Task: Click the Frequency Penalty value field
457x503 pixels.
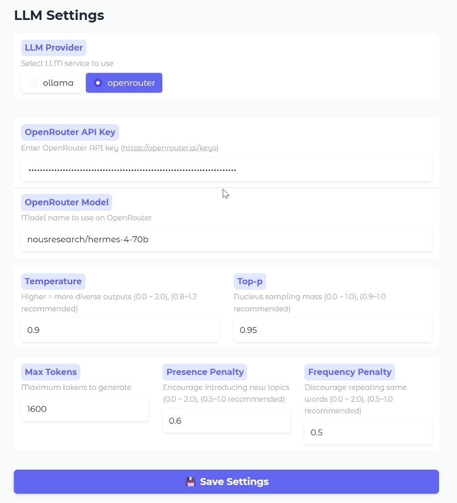Action: click(368, 432)
